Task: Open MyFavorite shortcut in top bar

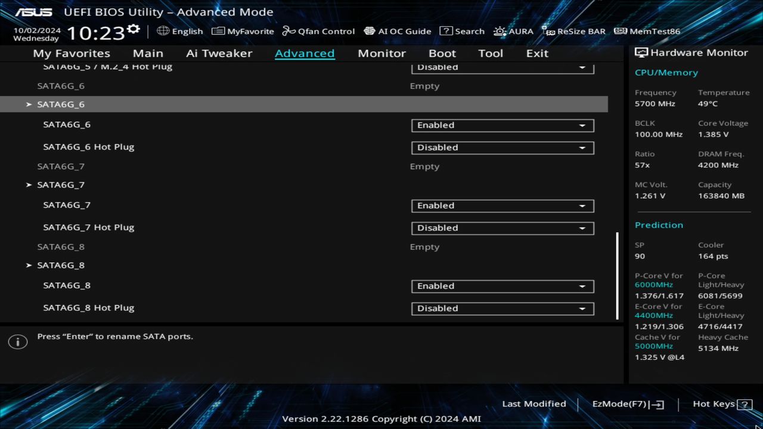Action: 243,31
